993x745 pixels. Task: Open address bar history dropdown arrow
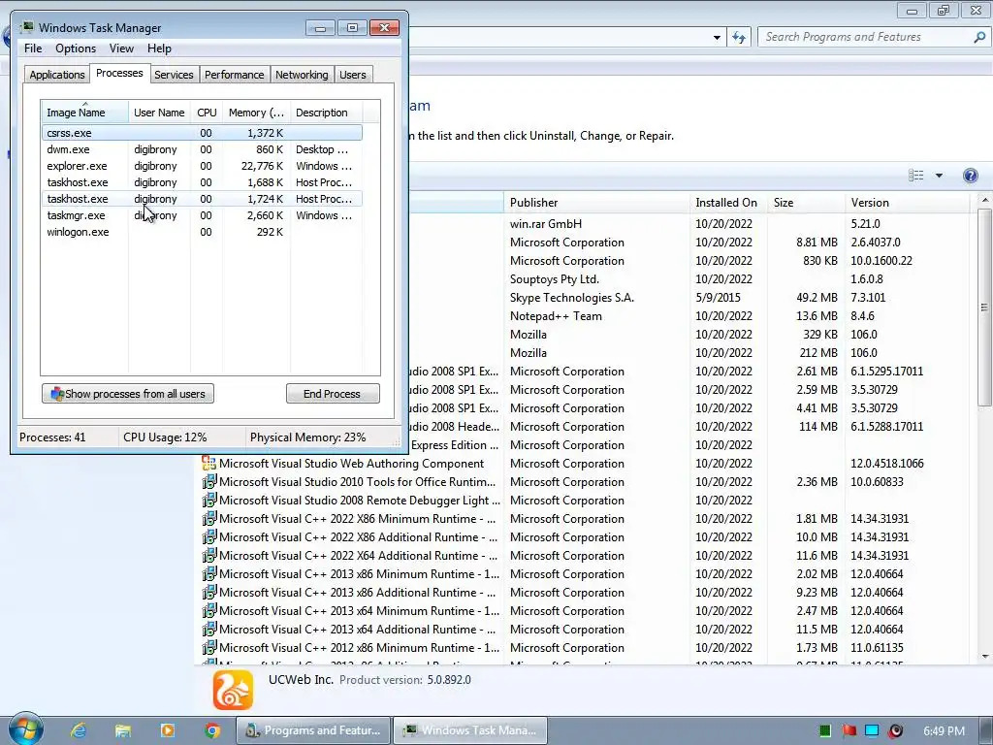click(717, 38)
